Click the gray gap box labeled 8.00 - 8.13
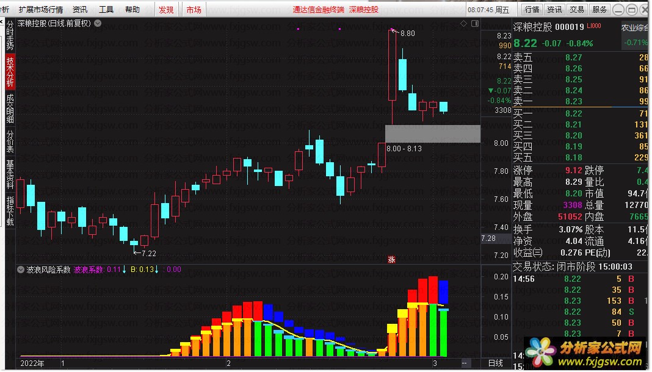Image resolution: width=652 pixels, height=372 pixels. click(432, 134)
